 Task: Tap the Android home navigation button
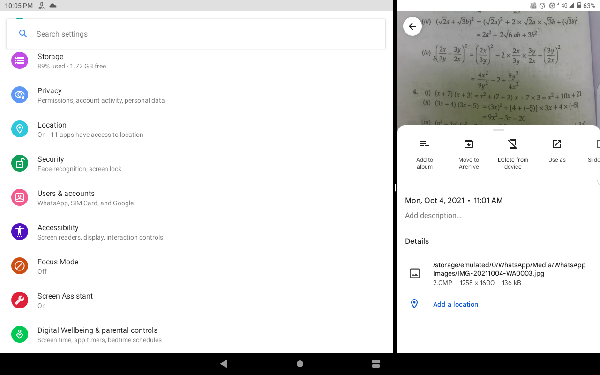coord(300,364)
